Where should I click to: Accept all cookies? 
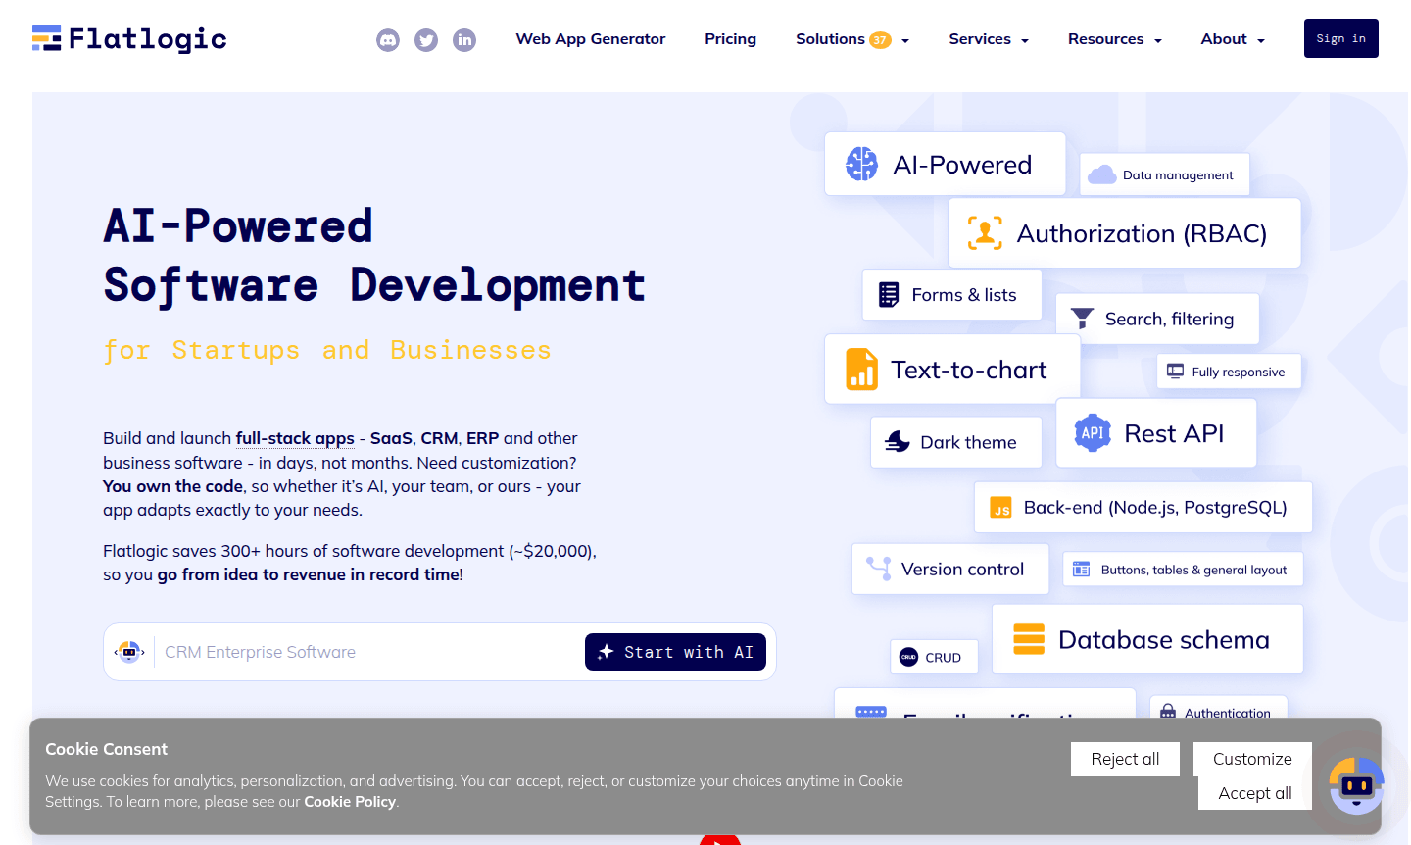(x=1253, y=793)
